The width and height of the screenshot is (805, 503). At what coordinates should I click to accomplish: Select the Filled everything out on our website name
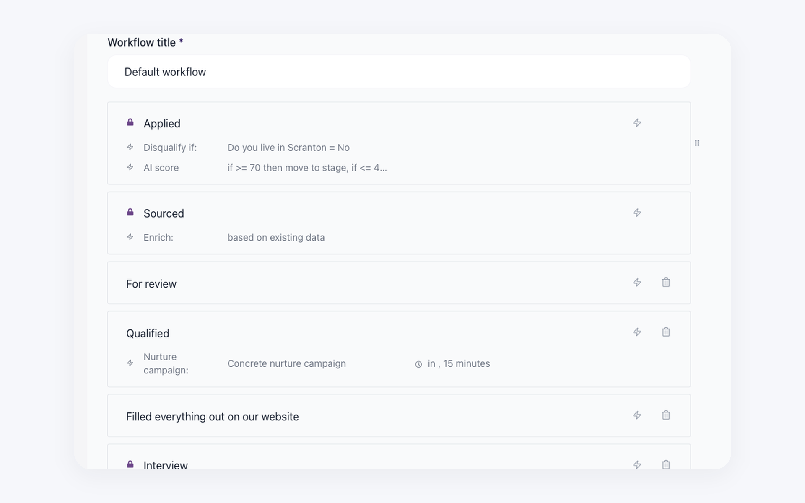[x=212, y=417]
